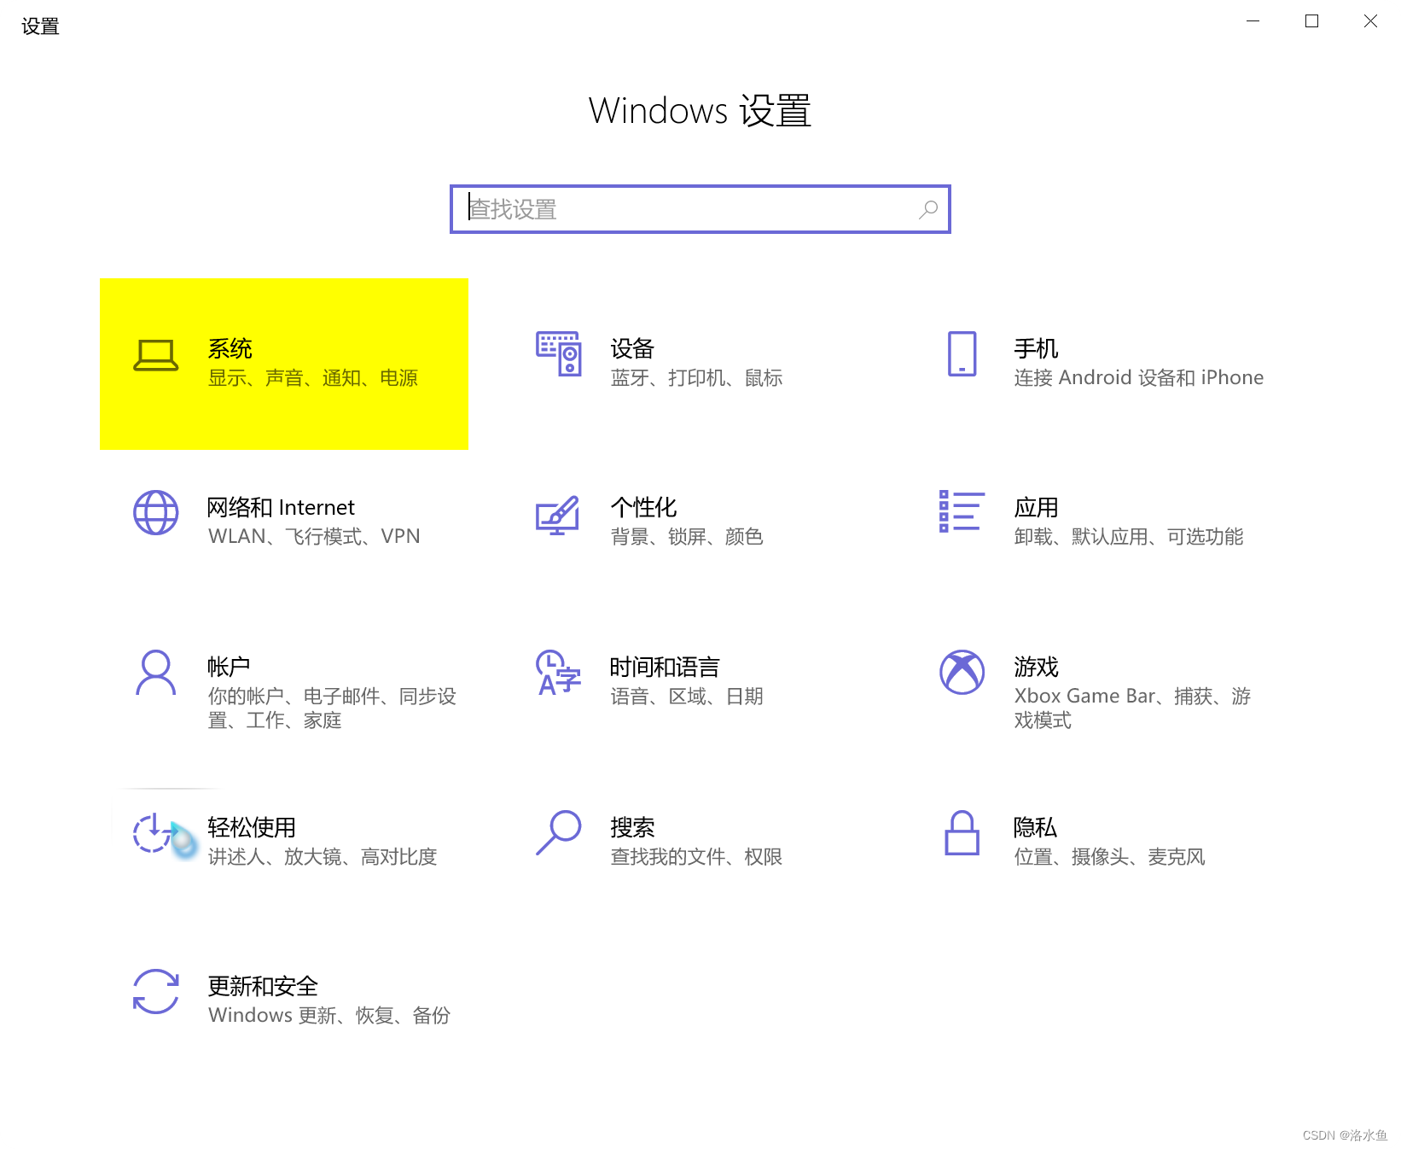Click the text 位置、摄像头、麦克风
This screenshot has height=1149, width=1401.
click(x=1109, y=857)
